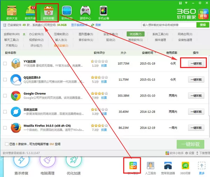Select the 系统工具(16) category
The width and height of the screenshot is (210, 177).
coord(160,34)
